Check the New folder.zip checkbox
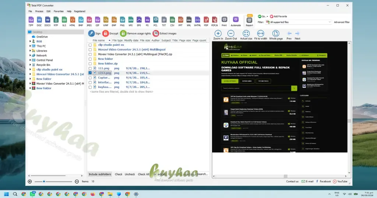377x198 pixels. [90, 64]
